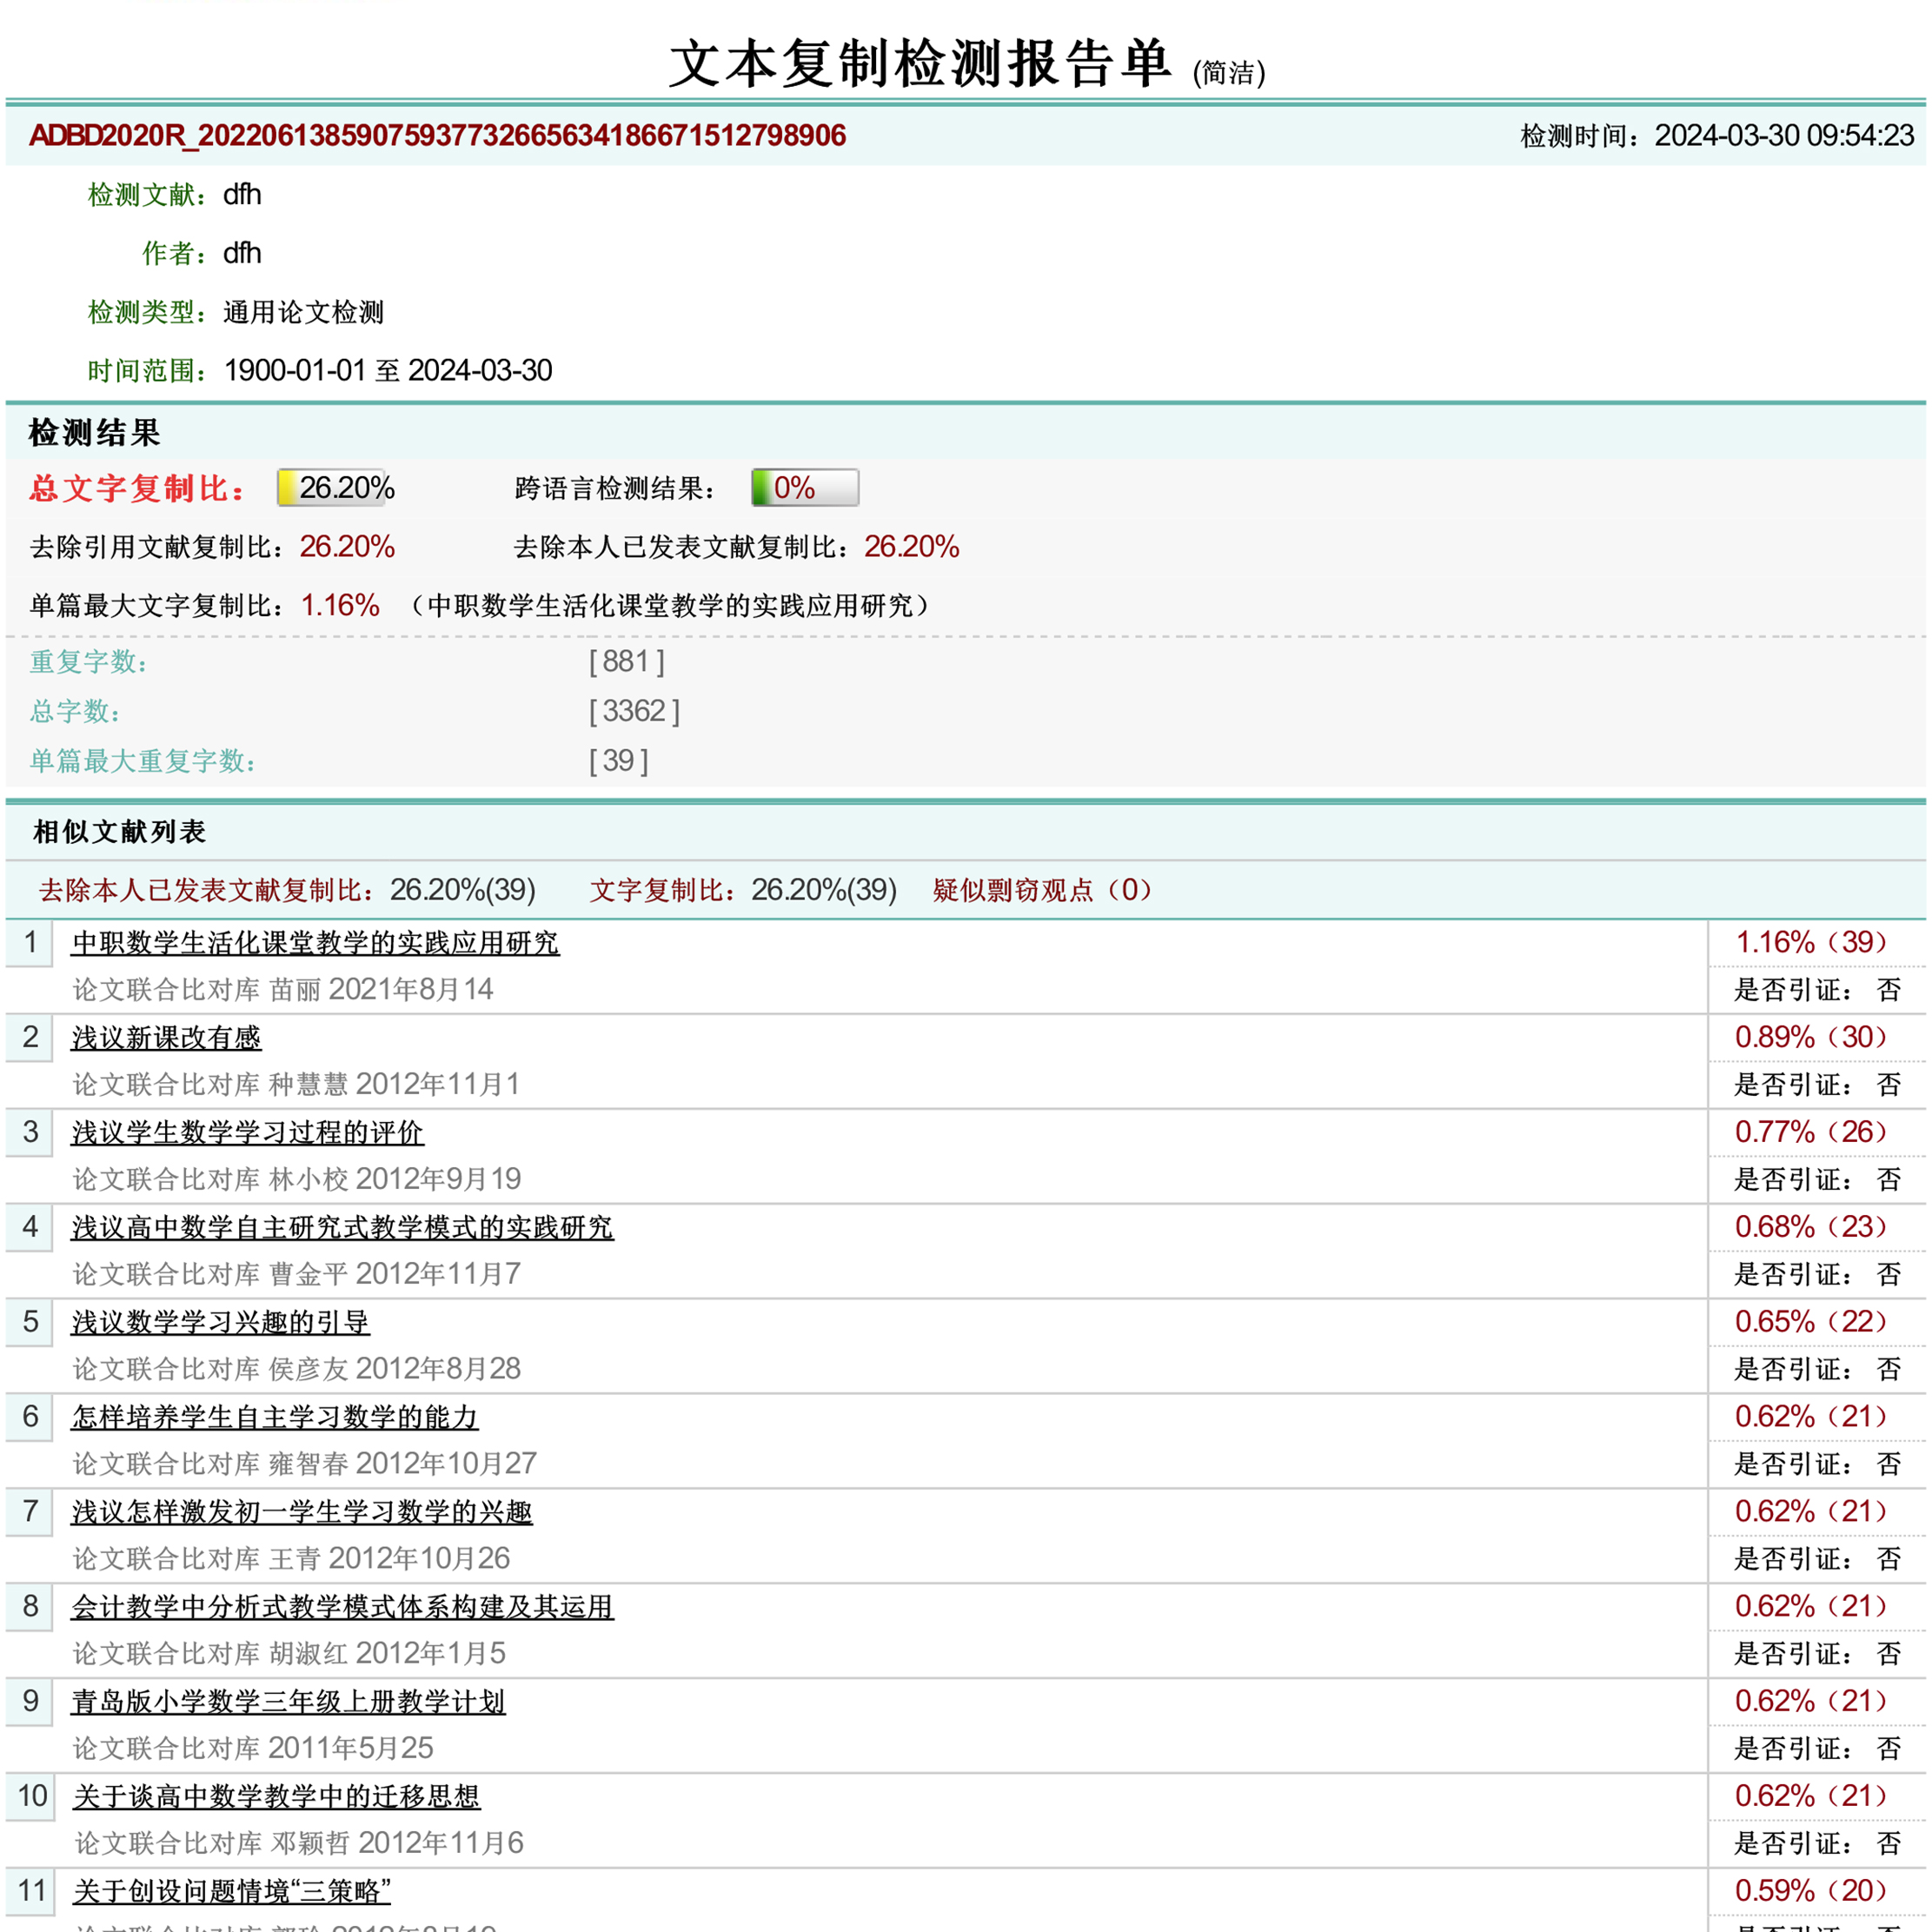This screenshot has height=1932, width=1932.
Task: Click the 相似文献列表 section heading
Action: pyautogui.click(x=119, y=832)
